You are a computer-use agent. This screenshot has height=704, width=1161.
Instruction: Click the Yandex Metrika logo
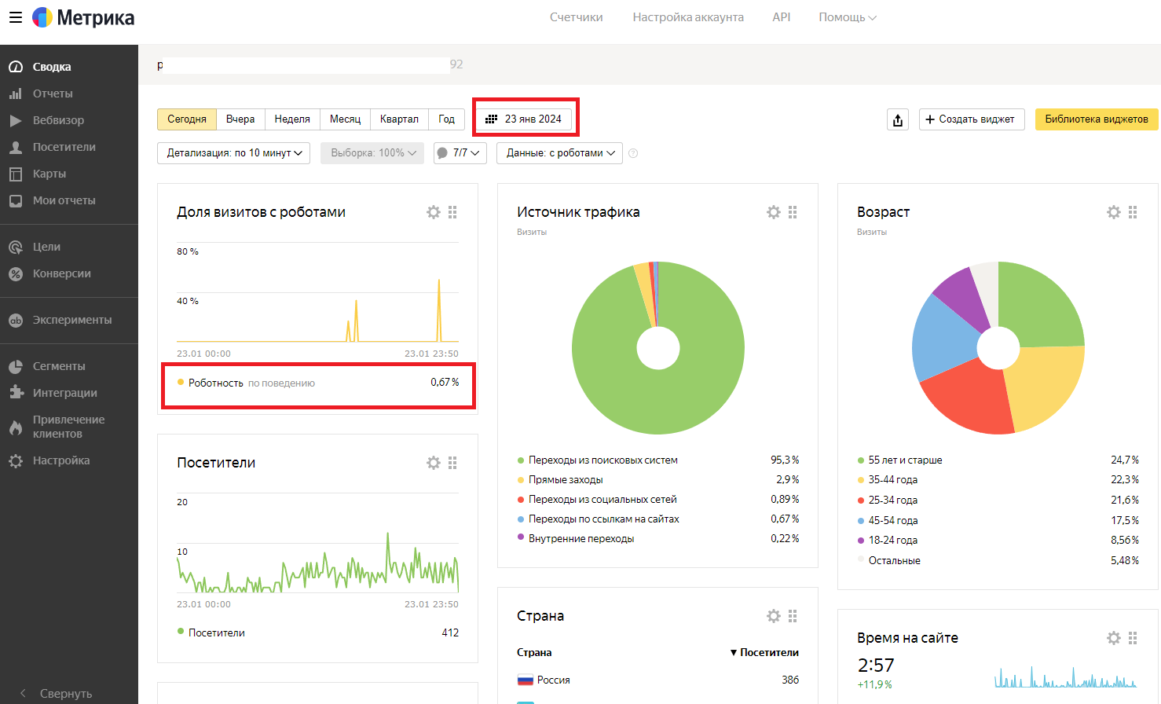(83, 17)
